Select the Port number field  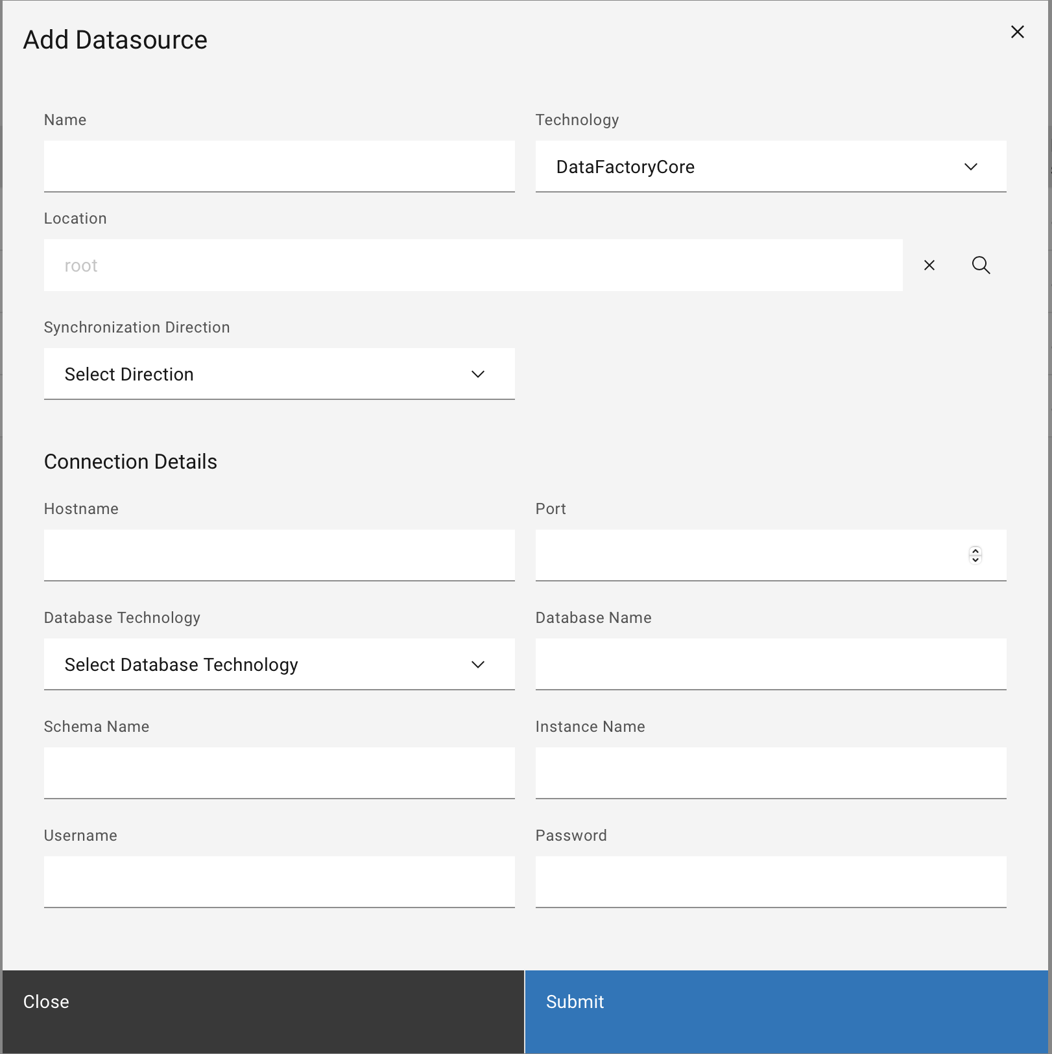pyautogui.click(x=746, y=555)
